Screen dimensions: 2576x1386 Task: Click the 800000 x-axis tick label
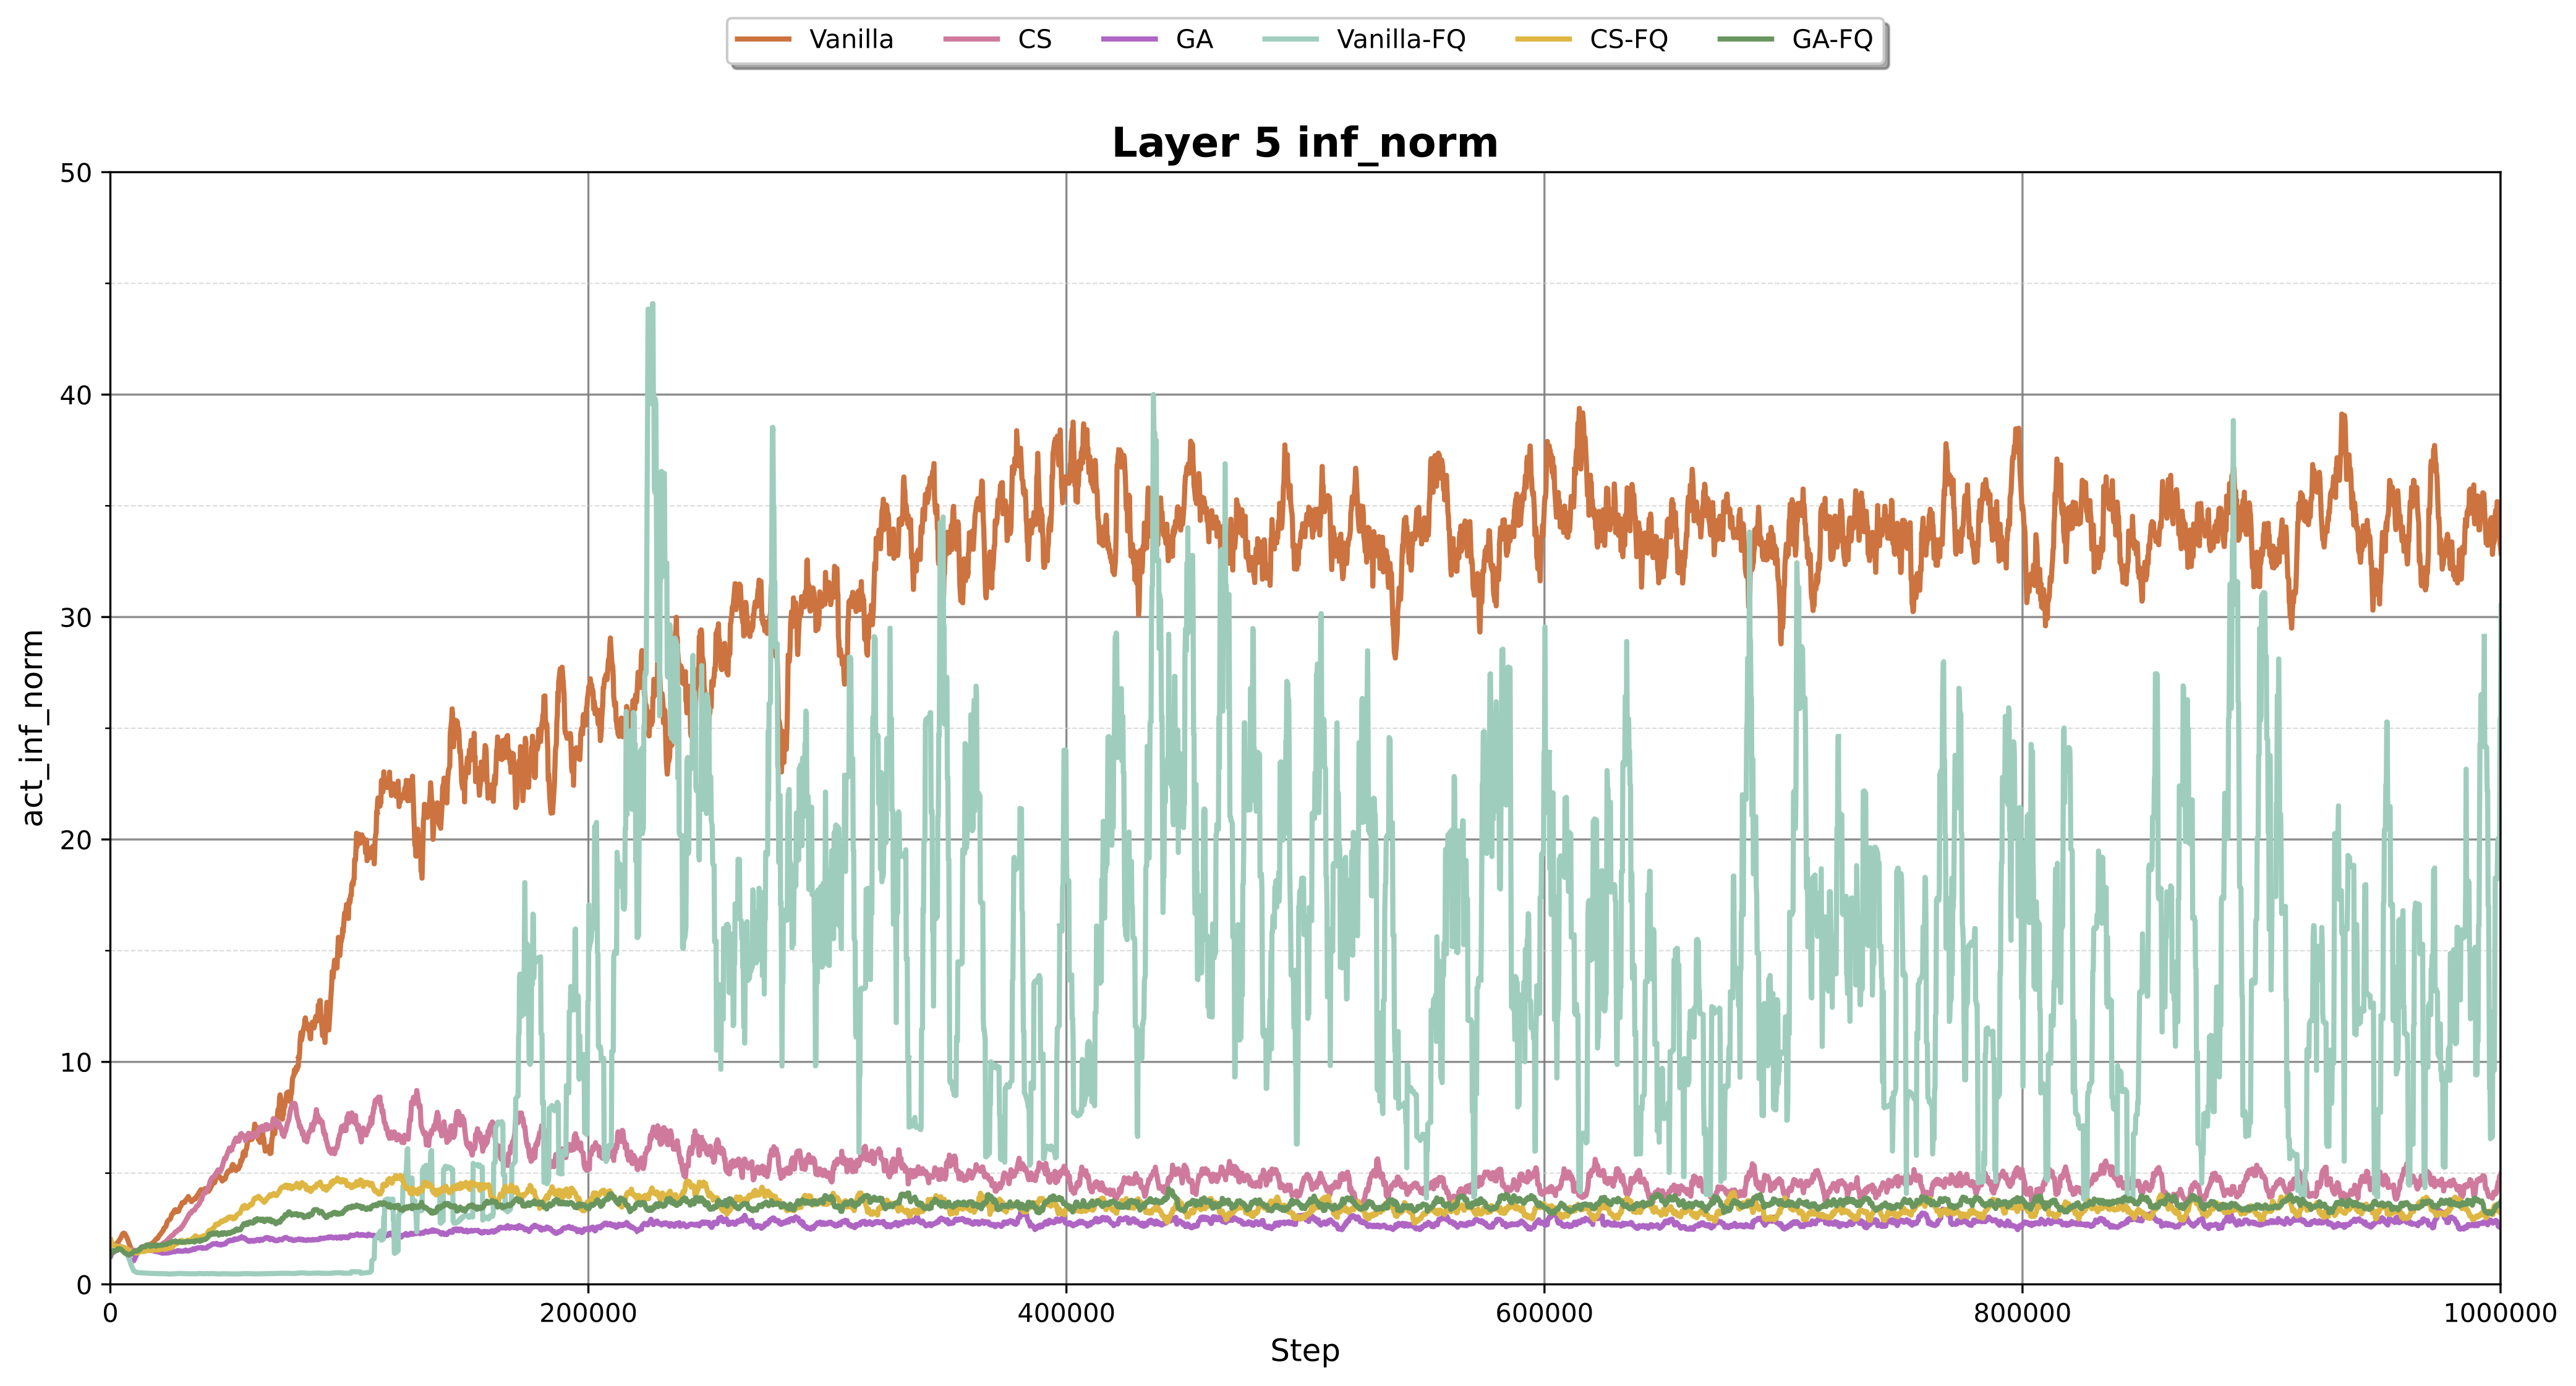coord(2022,1313)
